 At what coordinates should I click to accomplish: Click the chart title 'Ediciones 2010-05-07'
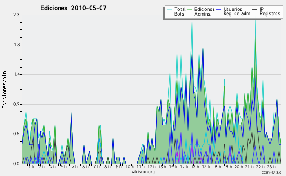(x=73, y=8)
